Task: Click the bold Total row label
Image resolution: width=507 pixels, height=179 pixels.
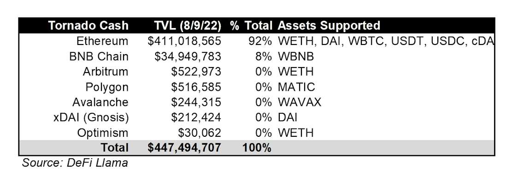Action: coord(115,147)
